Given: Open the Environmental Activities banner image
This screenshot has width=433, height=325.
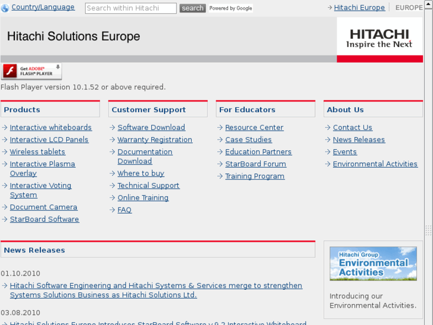Looking at the screenshot, I should pos(373,264).
